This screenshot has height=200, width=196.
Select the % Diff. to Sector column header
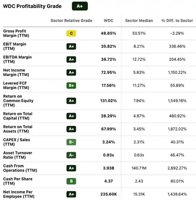177,20
